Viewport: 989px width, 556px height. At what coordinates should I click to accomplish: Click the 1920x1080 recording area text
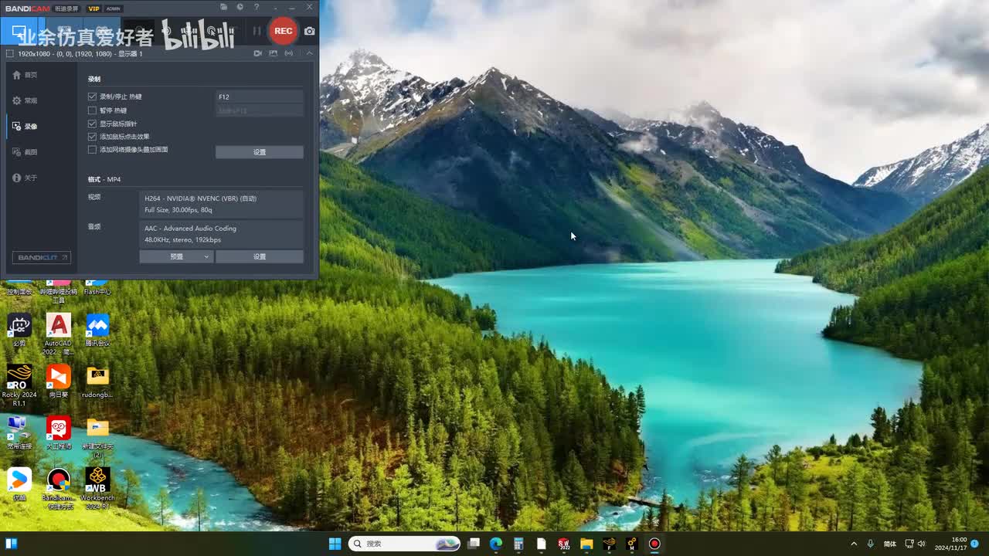80,54
